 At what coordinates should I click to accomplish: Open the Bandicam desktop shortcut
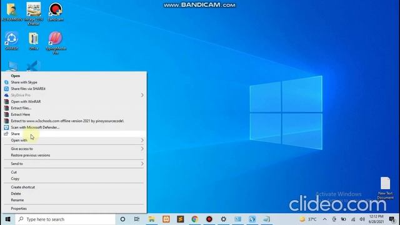pos(56,12)
